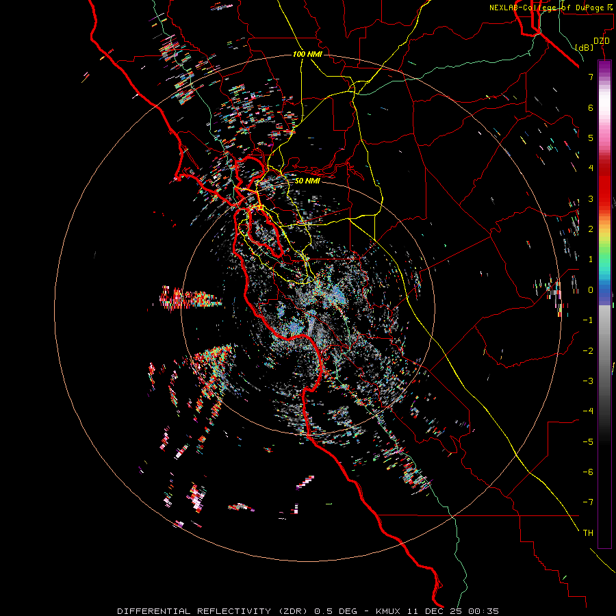Click the 50 NMI range ring label

[307, 181]
